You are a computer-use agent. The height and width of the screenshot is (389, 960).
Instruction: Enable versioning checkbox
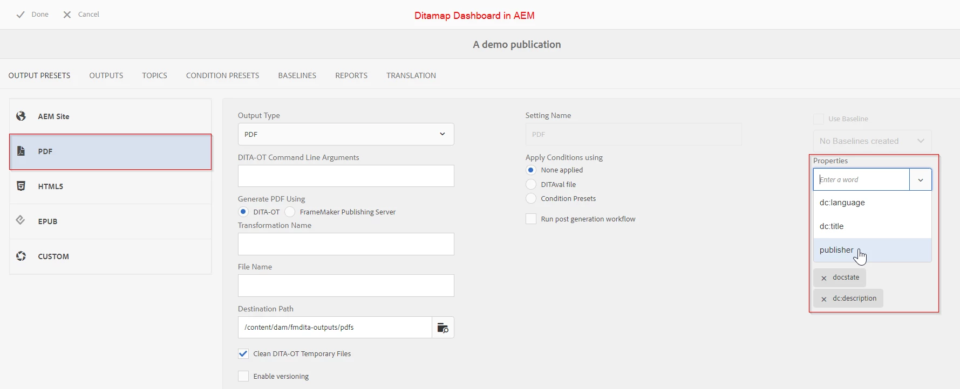243,376
